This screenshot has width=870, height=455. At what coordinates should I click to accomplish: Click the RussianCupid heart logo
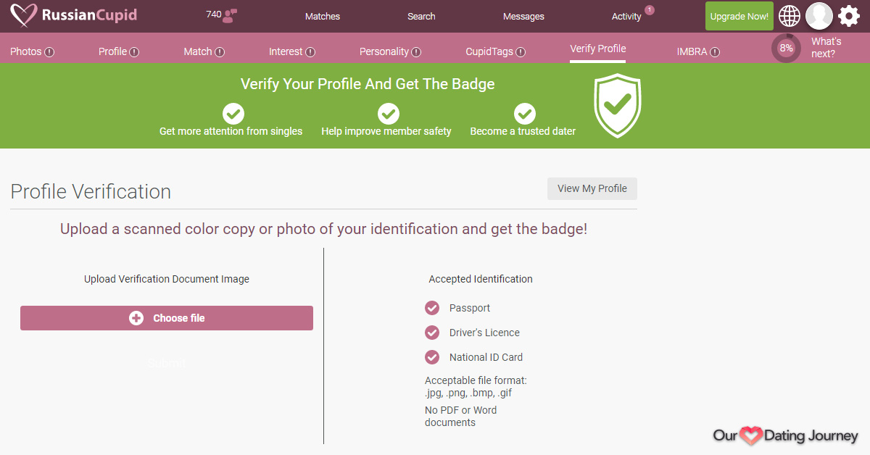tap(24, 15)
